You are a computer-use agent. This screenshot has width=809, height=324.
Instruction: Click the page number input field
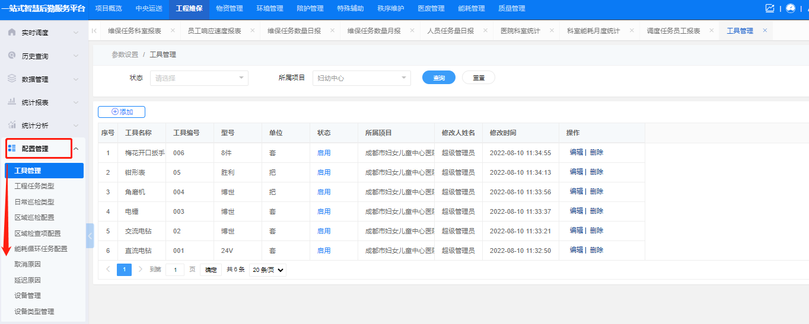[174, 270]
